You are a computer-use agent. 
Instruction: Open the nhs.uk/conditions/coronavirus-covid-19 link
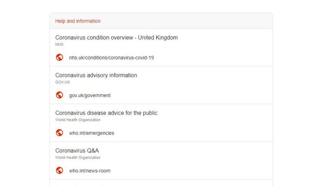[112, 58]
